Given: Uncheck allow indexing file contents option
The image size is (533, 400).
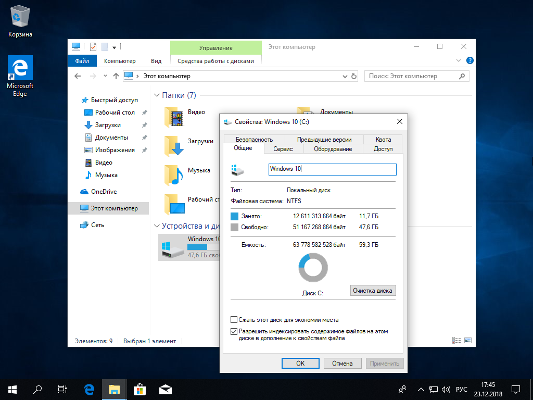Looking at the screenshot, I should (234, 331).
